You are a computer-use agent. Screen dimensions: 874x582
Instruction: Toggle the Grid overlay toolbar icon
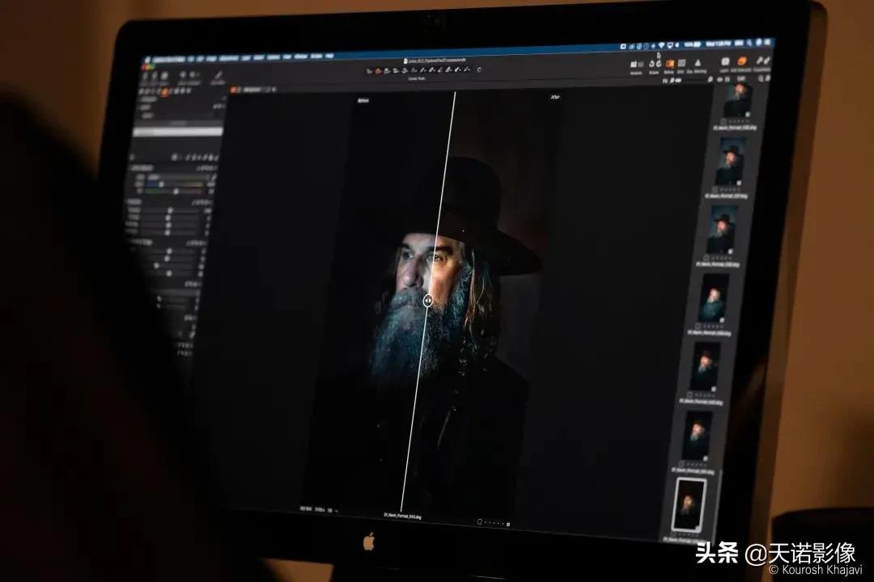click(681, 63)
